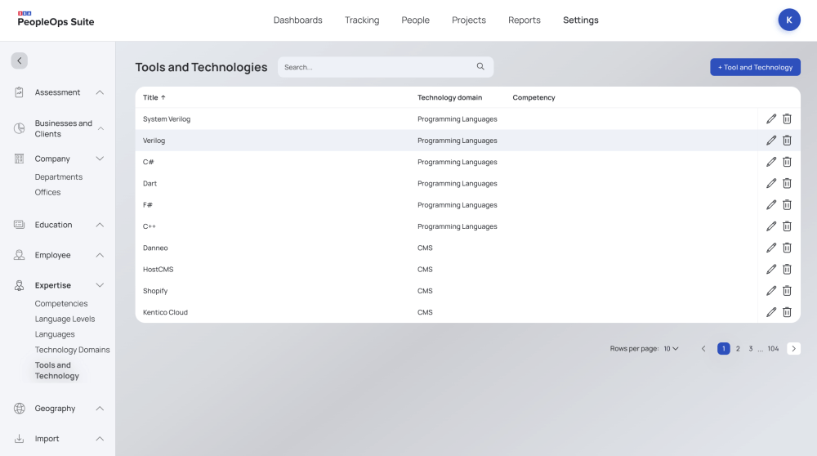Edit the Danneo CMS row
Viewport: 817px width, 456px height.
click(x=771, y=248)
